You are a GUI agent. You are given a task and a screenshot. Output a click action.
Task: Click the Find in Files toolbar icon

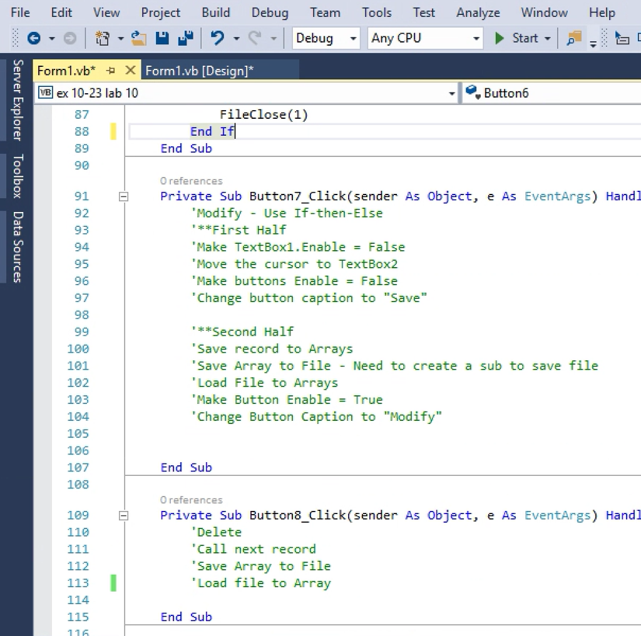point(573,39)
